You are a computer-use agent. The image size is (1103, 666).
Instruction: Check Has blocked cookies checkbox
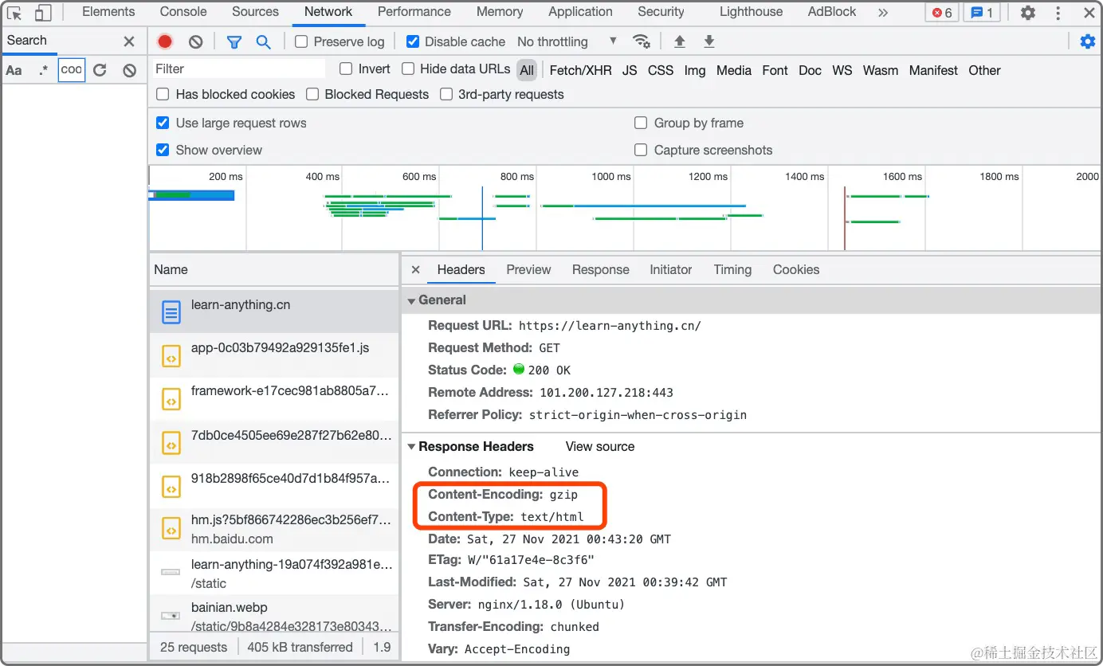(163, 94)
